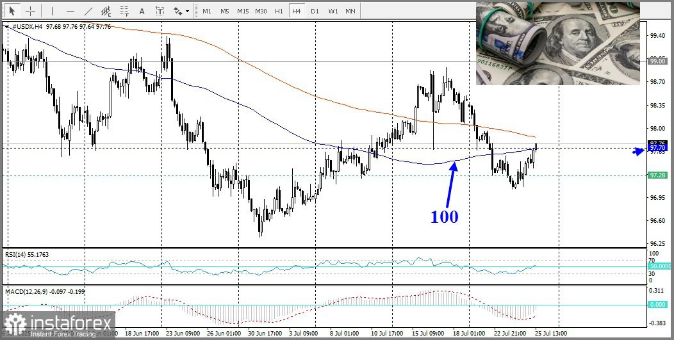Click the 99.00 price level label
The width and height of the screenshot is (674, 340).
point(658,61)
